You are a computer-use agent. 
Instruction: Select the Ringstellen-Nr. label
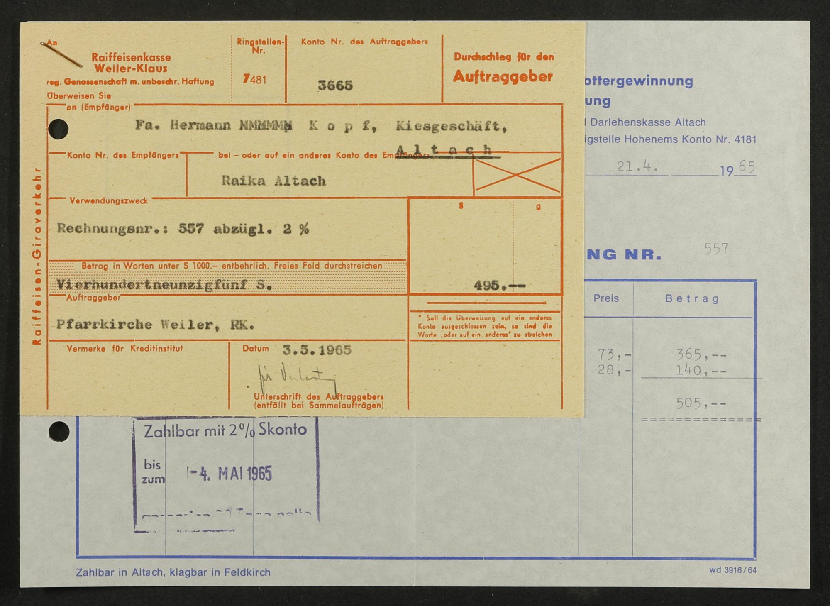(x=260, y=46)
